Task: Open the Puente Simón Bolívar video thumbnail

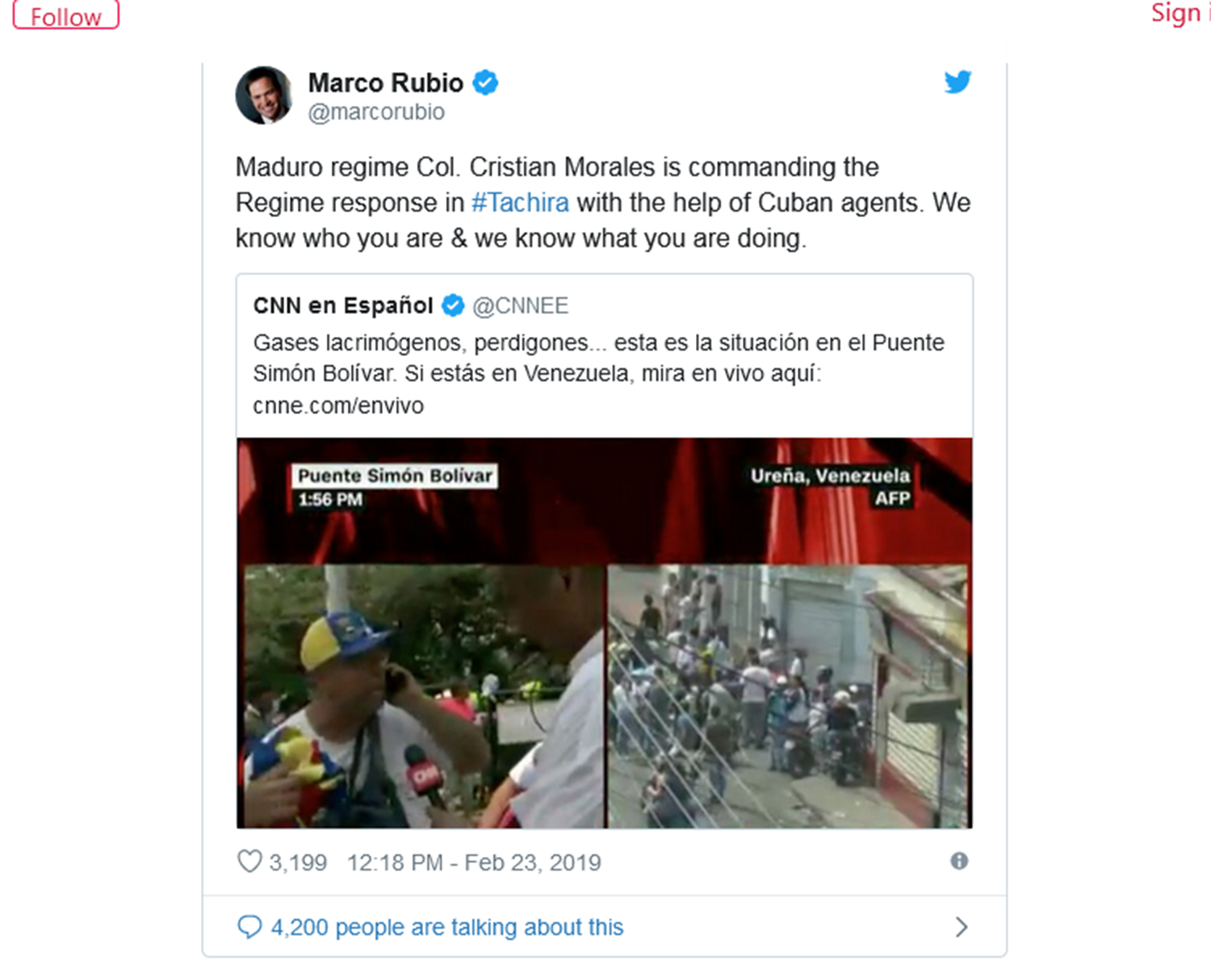Action: pyautogui.click(x=604, y=633)
